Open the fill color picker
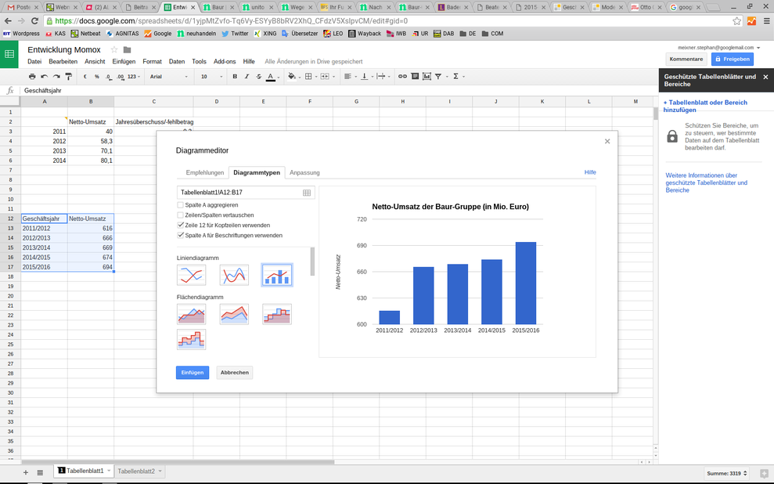This screenshot has width=774, height=484. click(x=293, y=77)
